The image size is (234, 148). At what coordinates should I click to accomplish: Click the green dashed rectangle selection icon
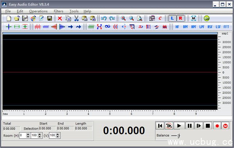[x=17, y=27]
